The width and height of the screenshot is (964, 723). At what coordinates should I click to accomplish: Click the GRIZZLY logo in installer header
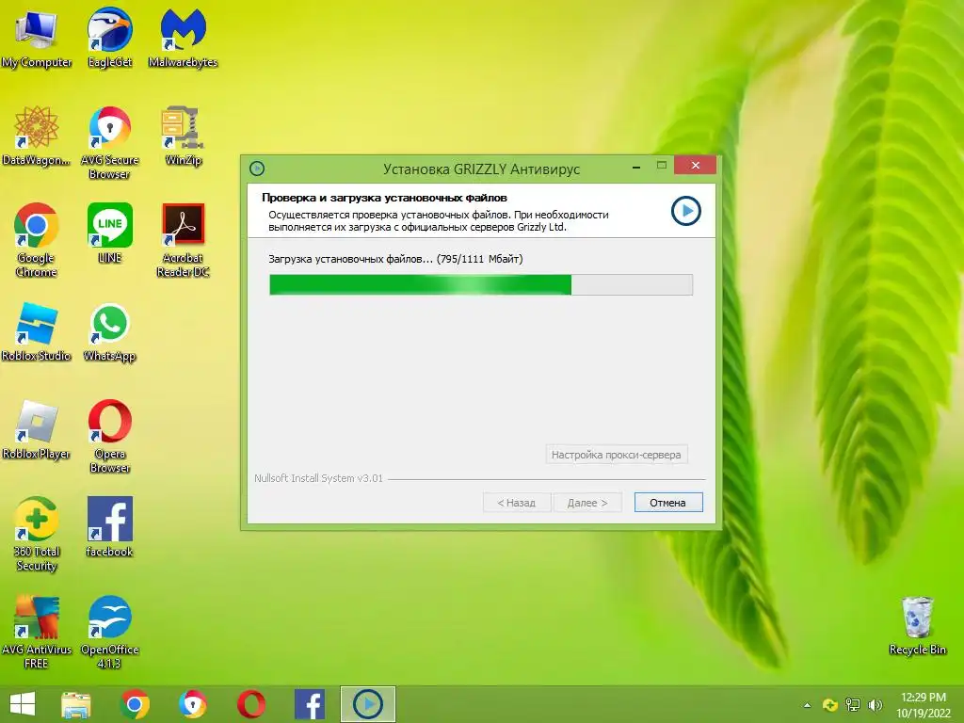[x=686, y=211]
